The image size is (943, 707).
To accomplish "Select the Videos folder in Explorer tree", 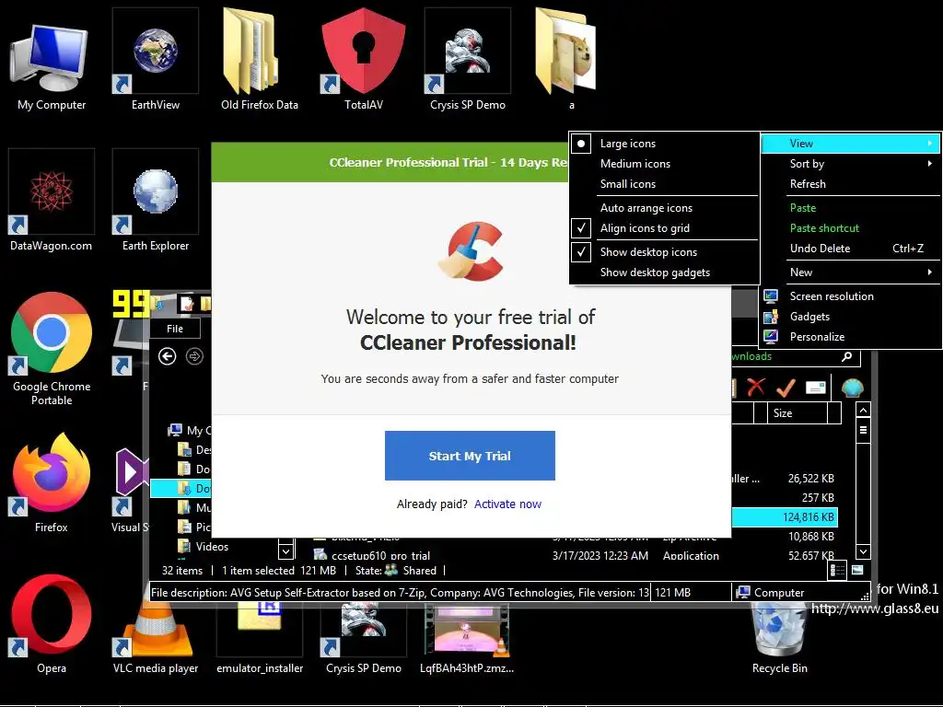I will [x=204, y=547].
